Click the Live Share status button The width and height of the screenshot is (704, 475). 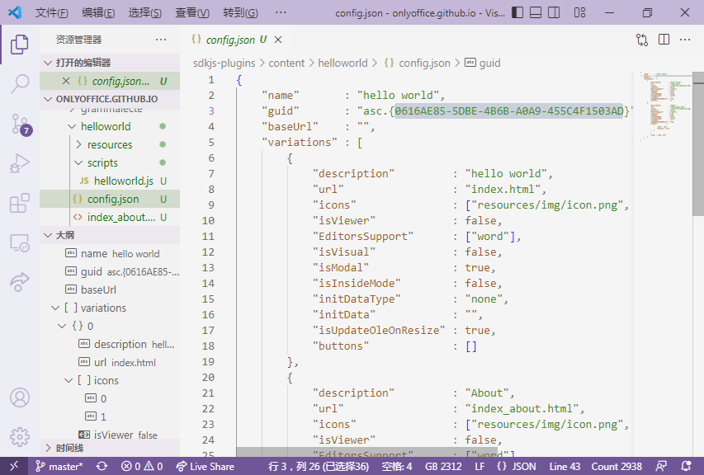tap(206, 467)
